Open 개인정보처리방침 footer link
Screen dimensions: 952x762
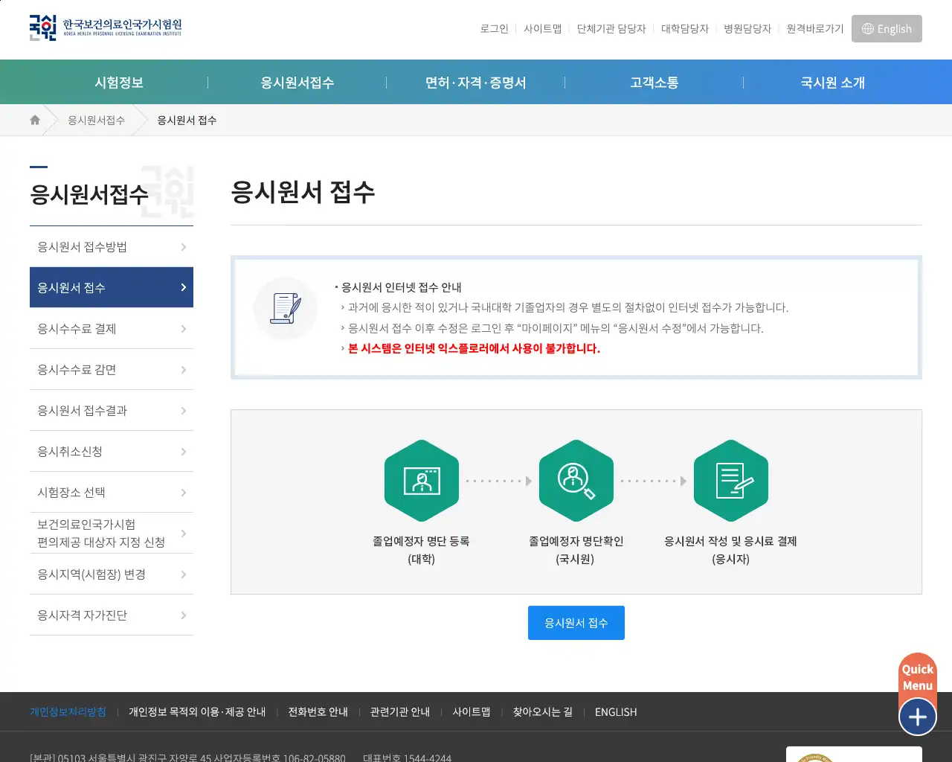tap(68, 712)
